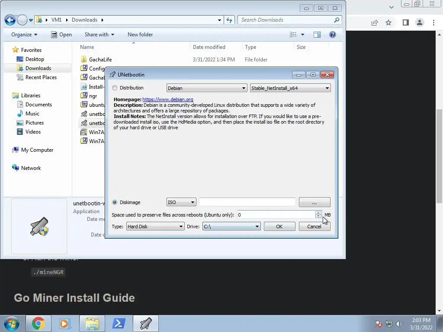
Task: Open the Share with menu
Action: [100, 35]
